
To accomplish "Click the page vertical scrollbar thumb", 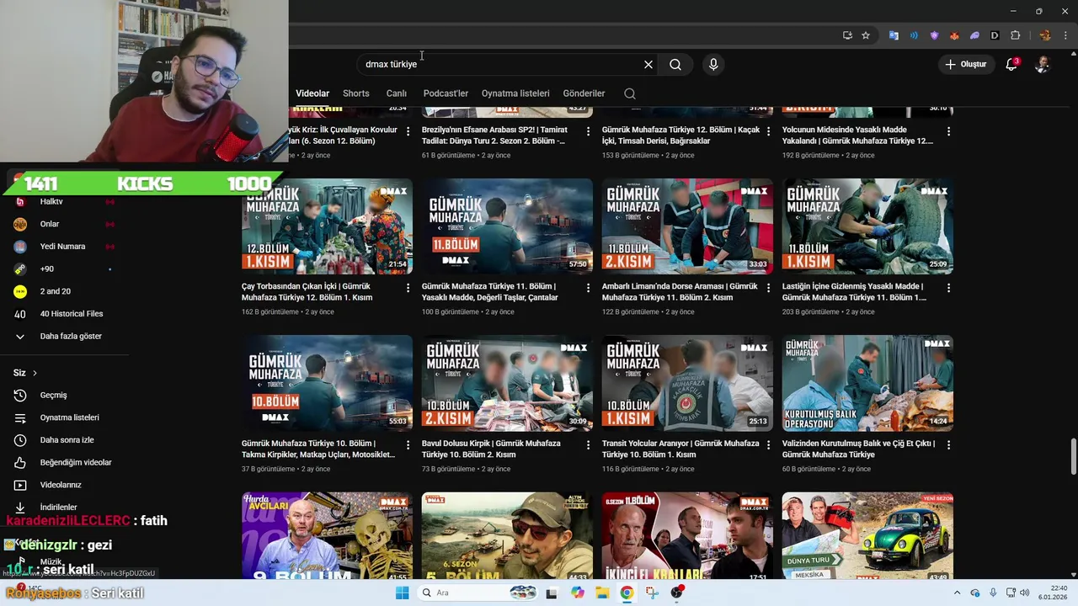I will 1073,456.
